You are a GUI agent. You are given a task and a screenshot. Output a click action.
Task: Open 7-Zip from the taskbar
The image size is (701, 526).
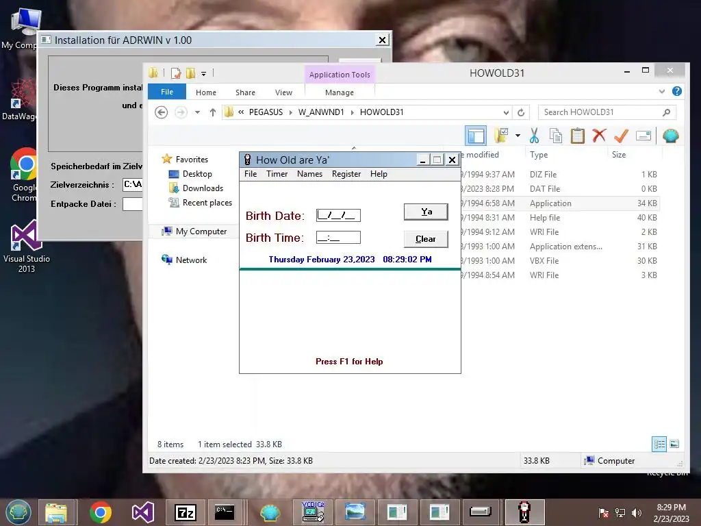(185, 512)
